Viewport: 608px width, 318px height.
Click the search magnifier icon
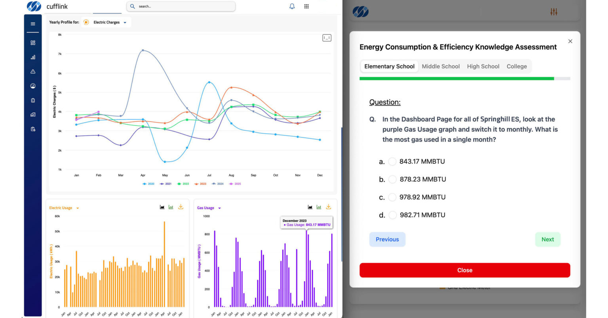pos(133,6)
